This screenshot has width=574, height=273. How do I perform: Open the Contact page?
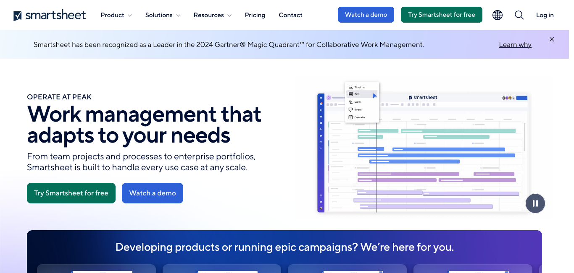290,15
